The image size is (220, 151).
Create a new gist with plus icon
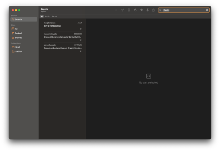tap(116, 10)
